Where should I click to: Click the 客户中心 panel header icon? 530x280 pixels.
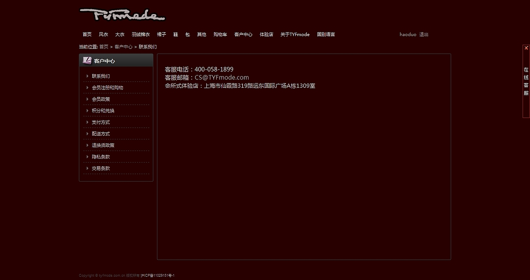[87, 60]
